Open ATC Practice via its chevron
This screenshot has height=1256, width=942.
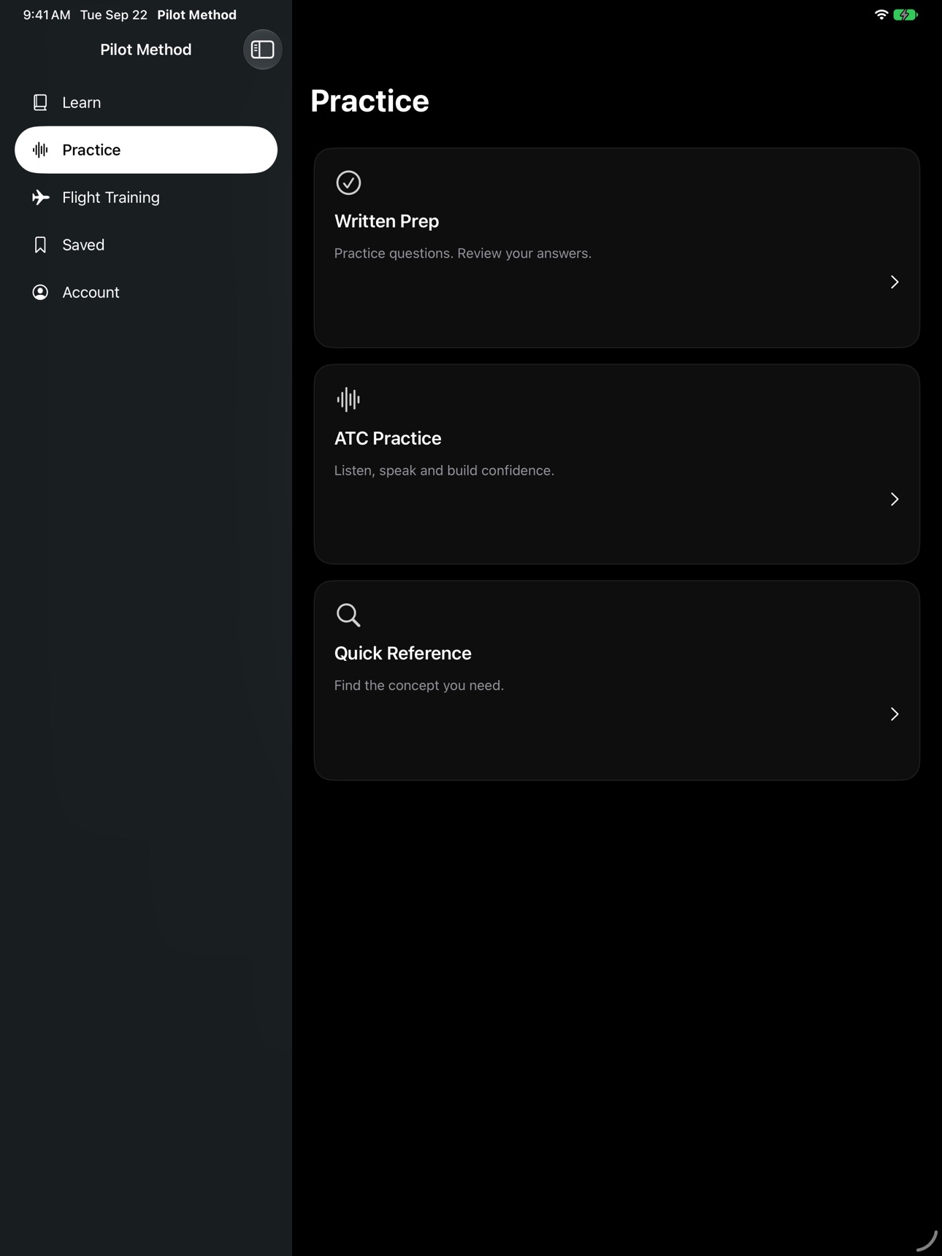[x=895, y=499]
